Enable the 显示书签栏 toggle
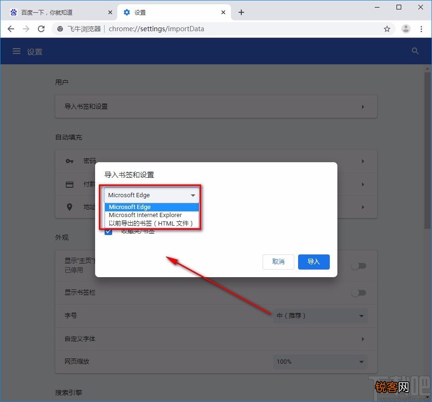Image resolution: width=432 pixels, height=402 pixels. (x=359, y=293)
